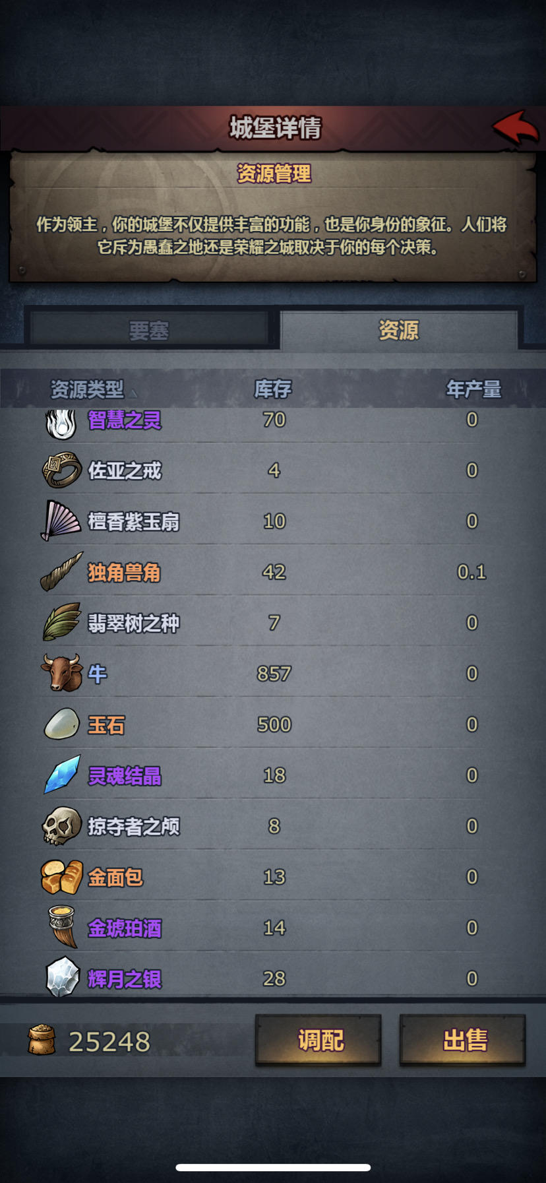
Task: Select the 独角兽角 horn icon
Action: pos(62,571)
